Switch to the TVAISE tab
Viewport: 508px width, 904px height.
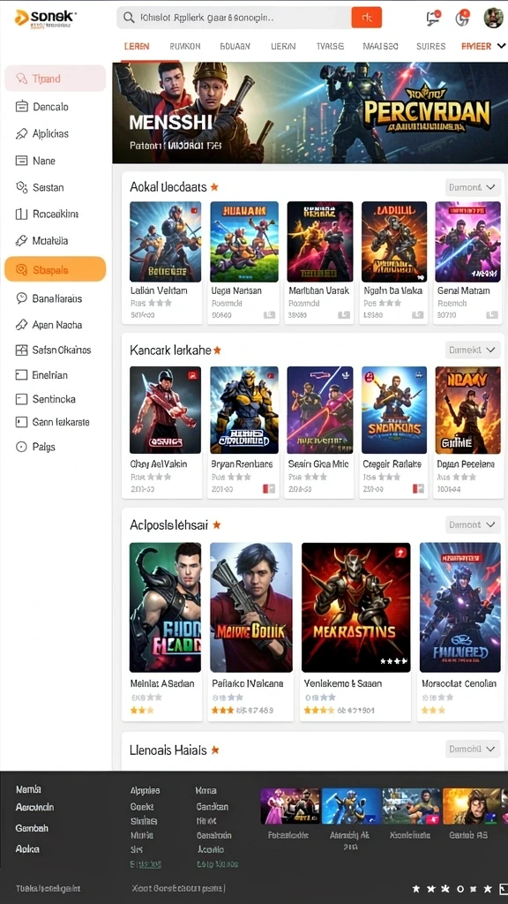[x=330, y=46]
